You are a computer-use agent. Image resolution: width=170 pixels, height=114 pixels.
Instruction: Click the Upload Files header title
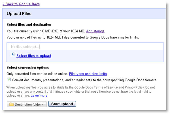click(x=19, y=14)
